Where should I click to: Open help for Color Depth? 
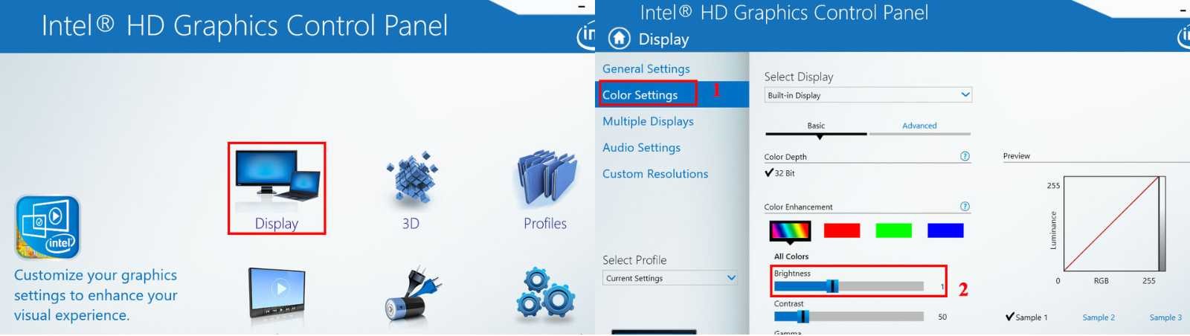[965, 156]
